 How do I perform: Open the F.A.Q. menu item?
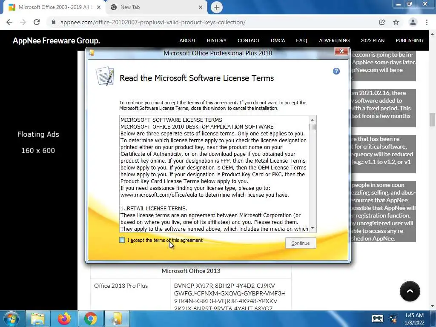point(302,40)
